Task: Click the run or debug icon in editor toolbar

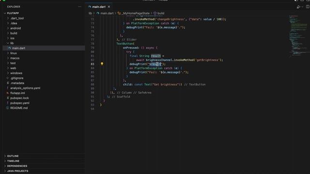Action: click(298, 7)
